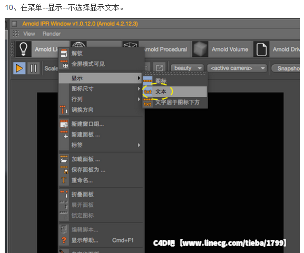Click the 显示帮助 question mark icon
The width and height of the screenshot is (304, 253).
pyautogui.click(x=64, y=240)
